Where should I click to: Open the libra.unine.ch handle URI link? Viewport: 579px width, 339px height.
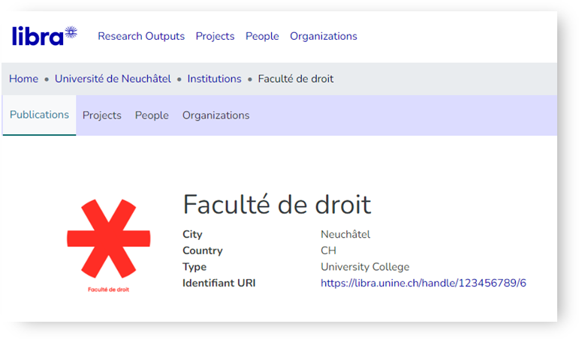(x=423, y=283)
